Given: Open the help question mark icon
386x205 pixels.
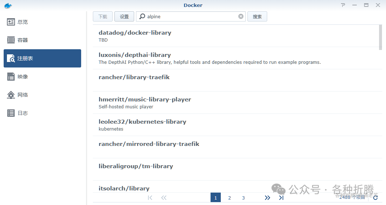Looking at the screenshot, I should pos(343,5).
